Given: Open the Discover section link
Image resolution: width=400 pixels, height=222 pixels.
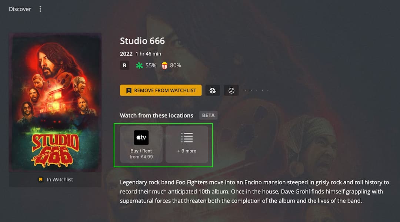Looking at the screenshot, I should coord(20,9).
